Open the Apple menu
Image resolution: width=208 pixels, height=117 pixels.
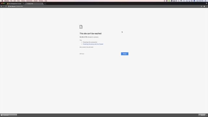pyautogui.click(x=2, y=1)
